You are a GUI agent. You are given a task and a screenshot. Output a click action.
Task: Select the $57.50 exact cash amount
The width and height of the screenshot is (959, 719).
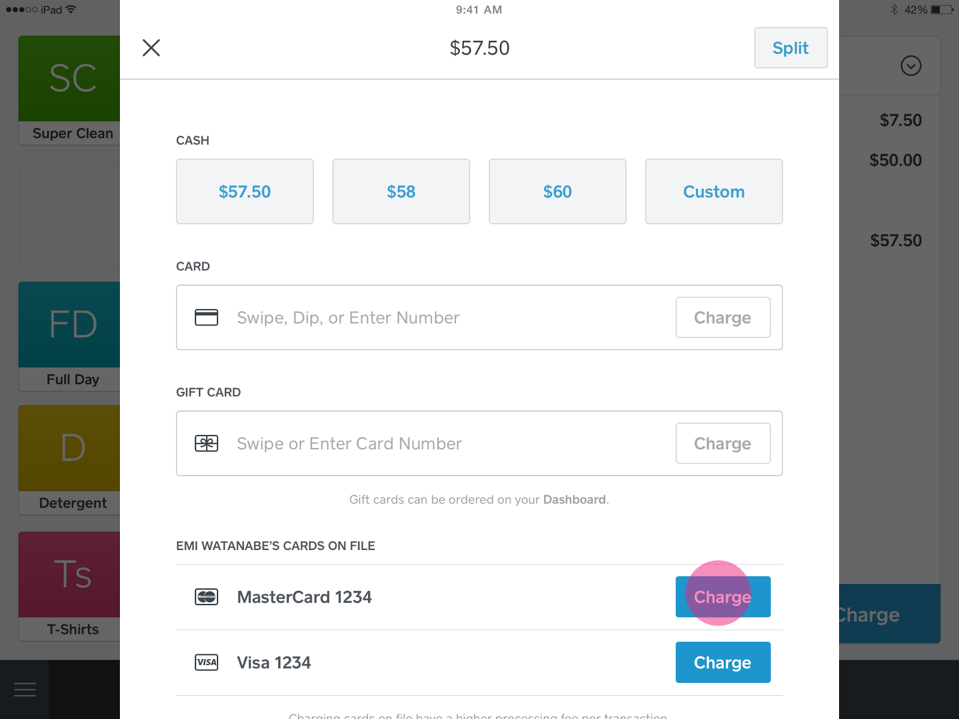pos(245,192)
